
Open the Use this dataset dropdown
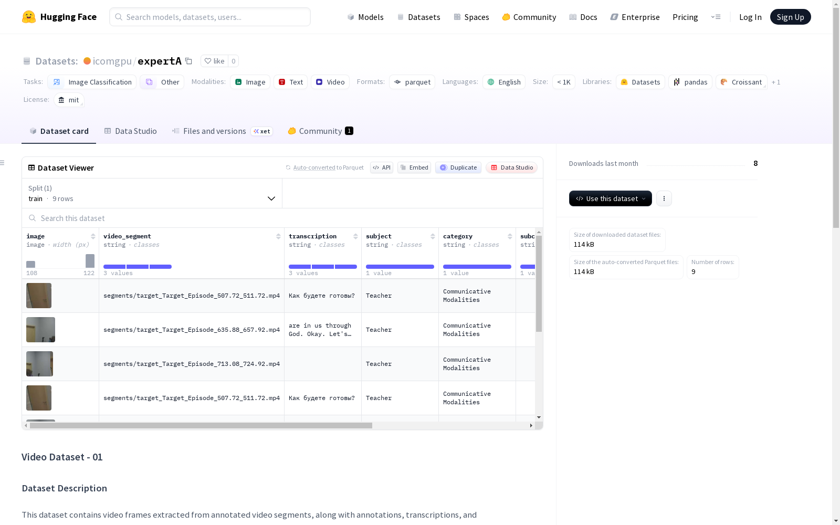point(611,198)
